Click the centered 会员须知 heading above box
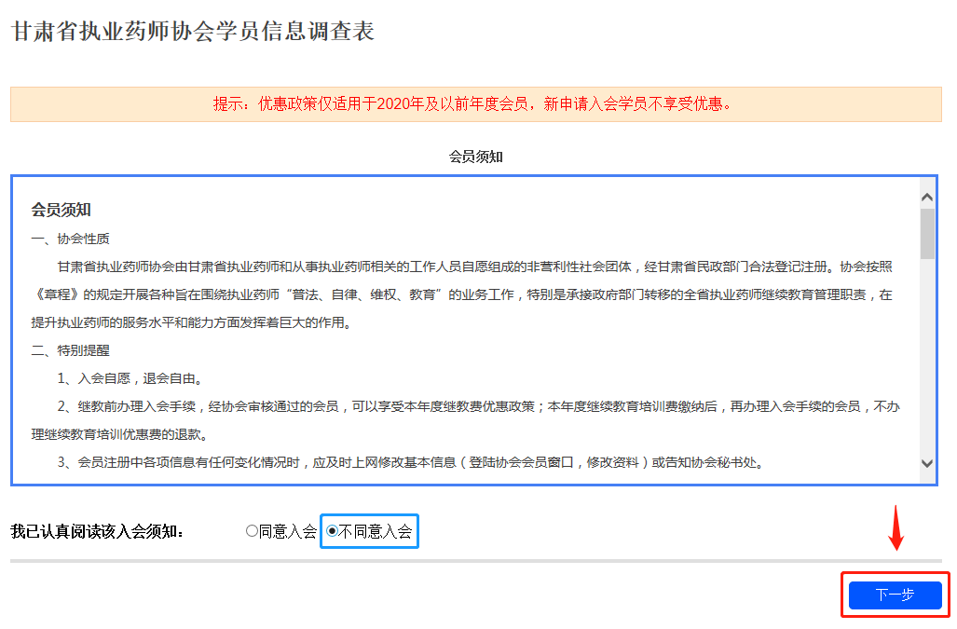This screenshot has height=629, width=957. point(475,157)
